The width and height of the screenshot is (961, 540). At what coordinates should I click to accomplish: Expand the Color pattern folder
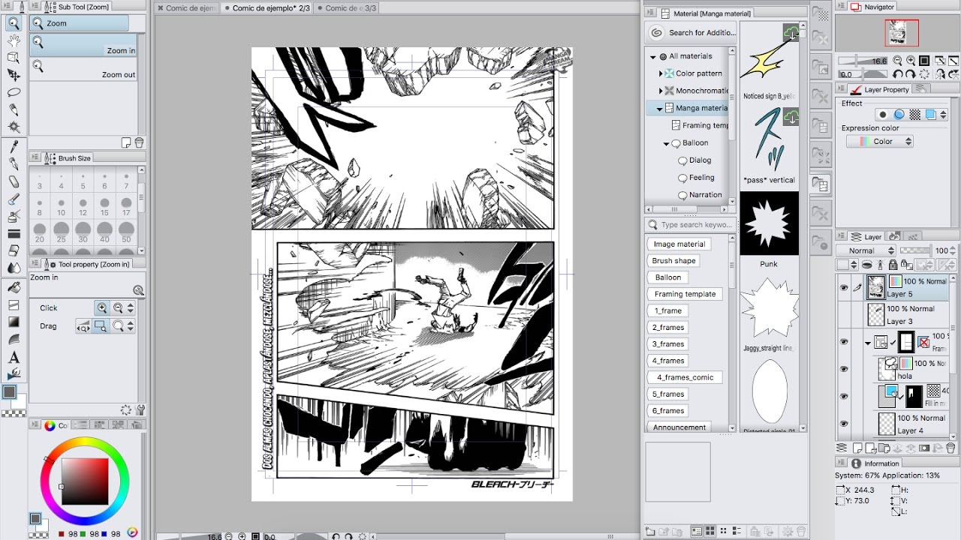pyautogui.click(x=661, y=73)
